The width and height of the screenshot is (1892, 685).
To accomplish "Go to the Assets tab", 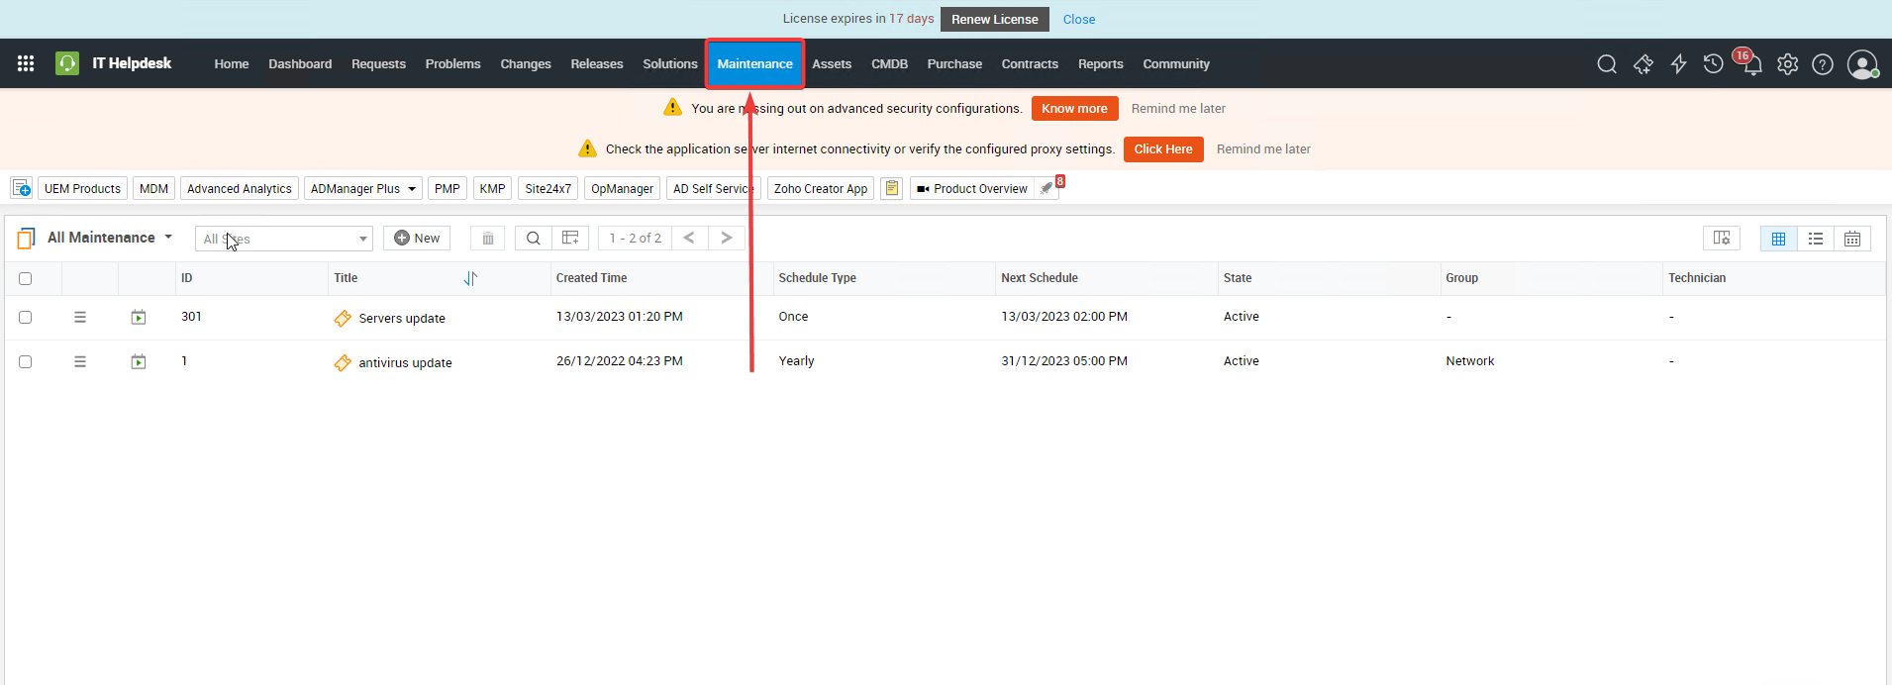I will click(831, 64).
